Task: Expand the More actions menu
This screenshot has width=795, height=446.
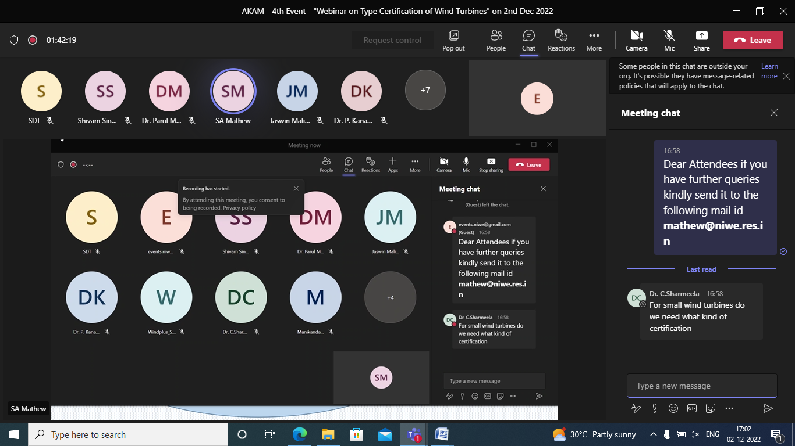Action: pyautogui.click(x=594, y=39)
